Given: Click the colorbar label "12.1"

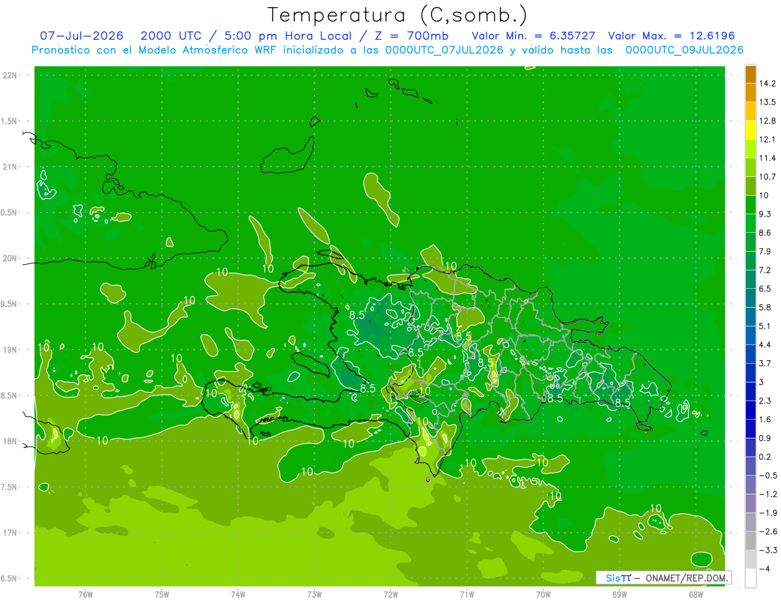Looking at the screenshot, I should (x=768, y=139).
